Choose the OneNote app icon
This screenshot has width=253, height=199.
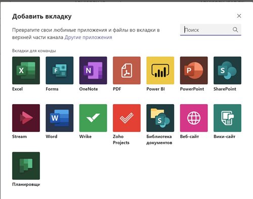click(93, 71)
